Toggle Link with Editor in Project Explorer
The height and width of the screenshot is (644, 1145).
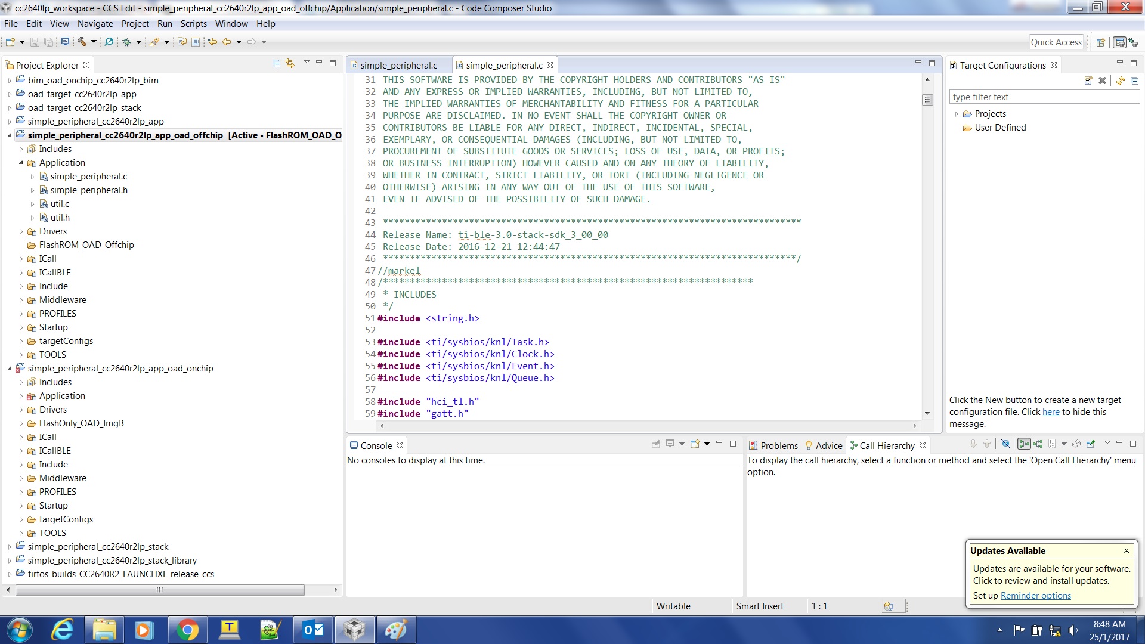(290, 63)
